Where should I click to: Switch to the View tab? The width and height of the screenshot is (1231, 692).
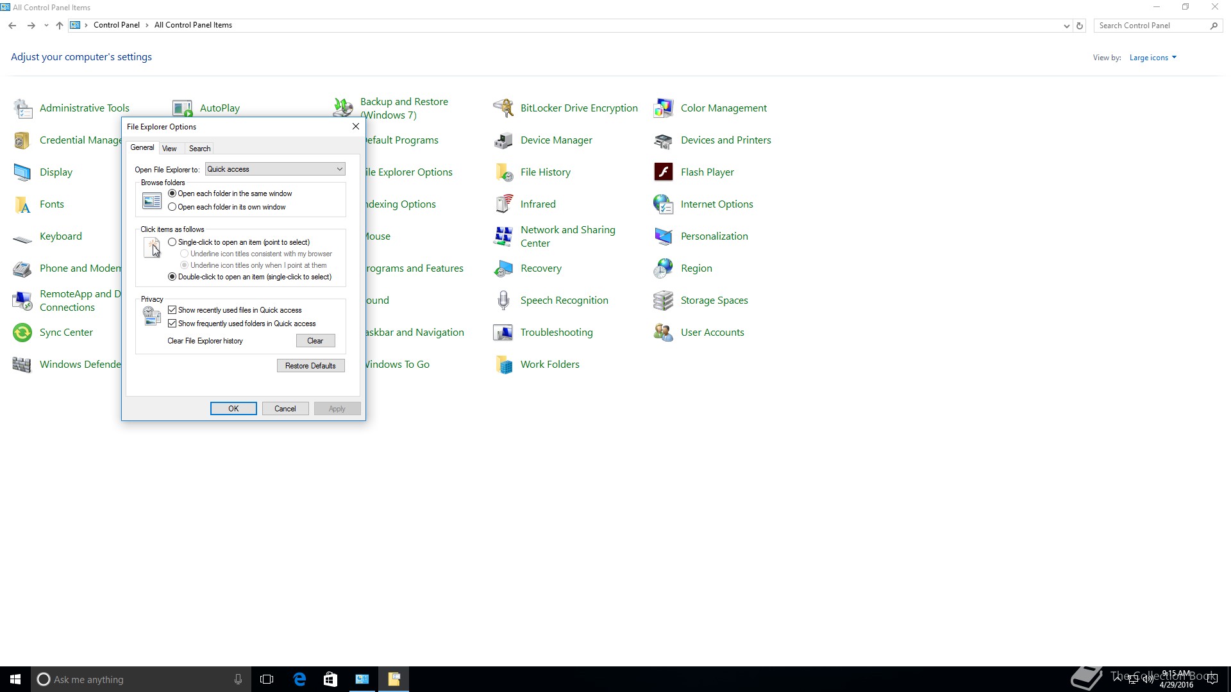point(169,149)
